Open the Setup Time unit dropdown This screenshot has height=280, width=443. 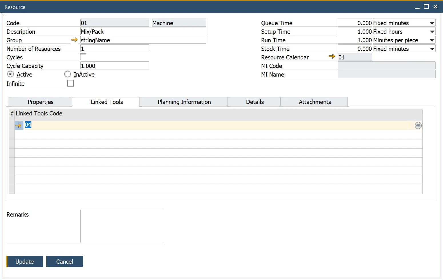coord(432,32)
